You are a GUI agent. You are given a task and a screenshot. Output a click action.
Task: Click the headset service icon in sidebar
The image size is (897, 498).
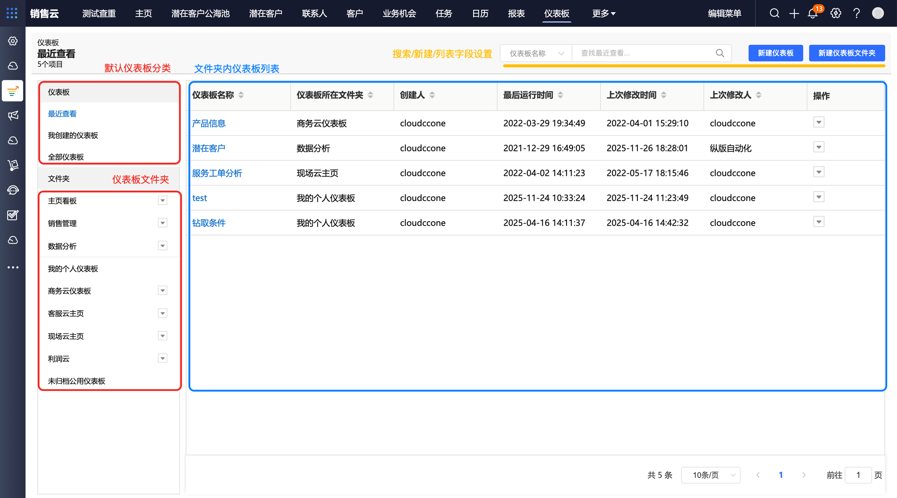(13, 190)
